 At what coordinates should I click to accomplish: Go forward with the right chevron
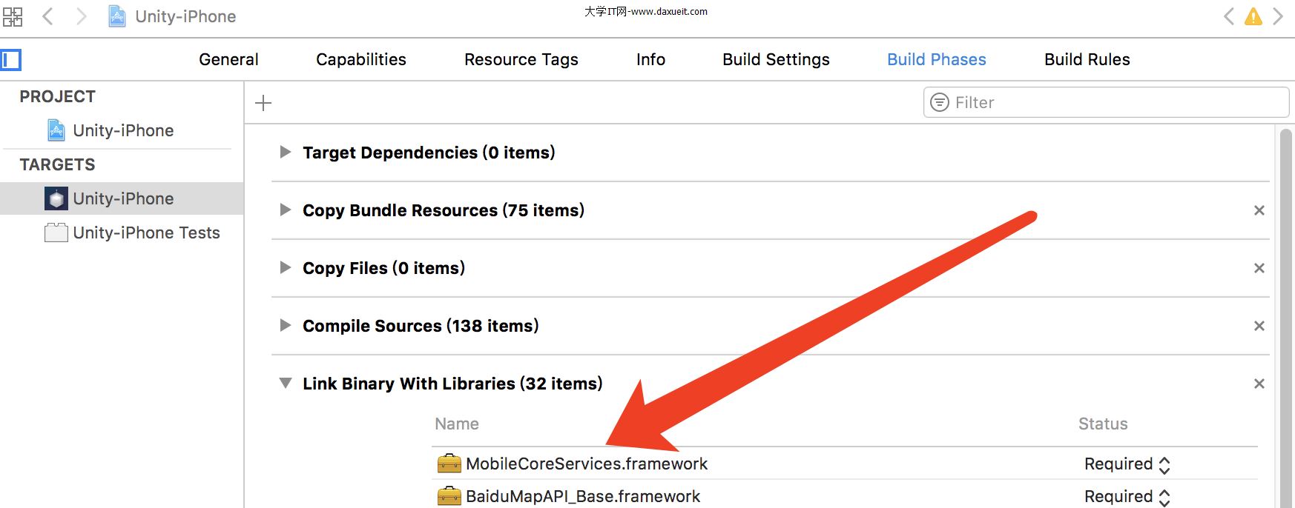(82, 16)
